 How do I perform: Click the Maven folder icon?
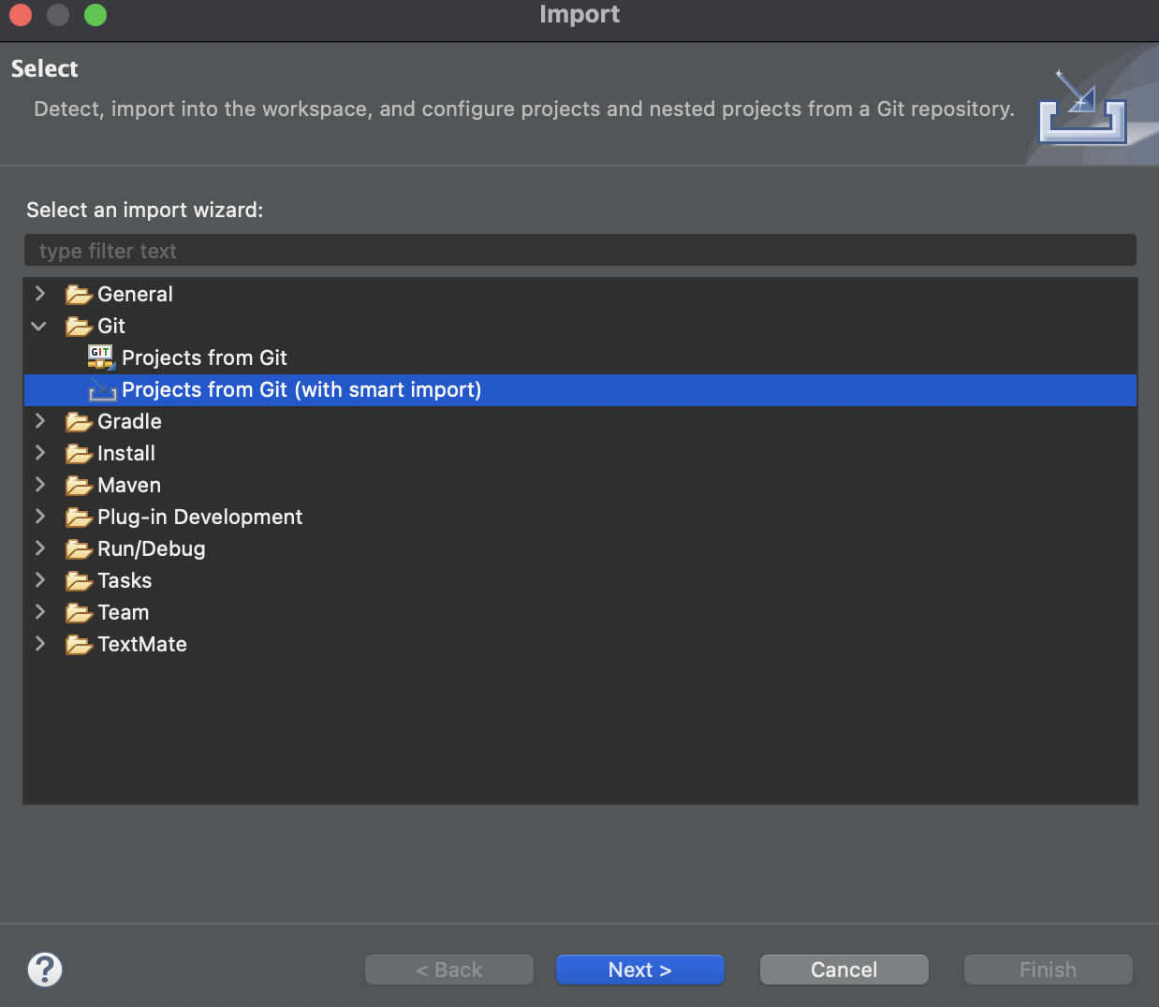coord(79,486)
